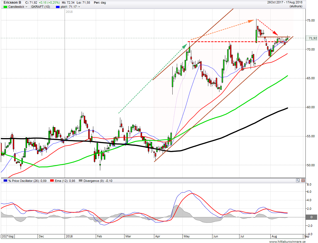The width and height of the screenshot is (318, 243).
Task: Select the GKRAFT (10) indicator label
Action: point(41,7)
